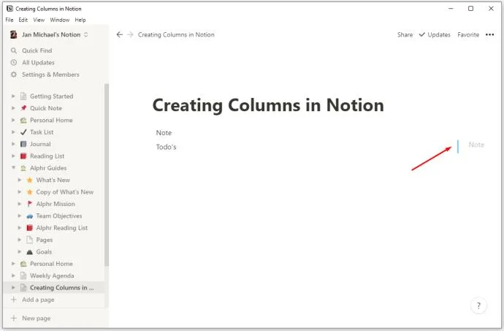The height and width of the screenshot is (331, 504).
Task: Click Add a page in sidebar
Action: (38, 300)
